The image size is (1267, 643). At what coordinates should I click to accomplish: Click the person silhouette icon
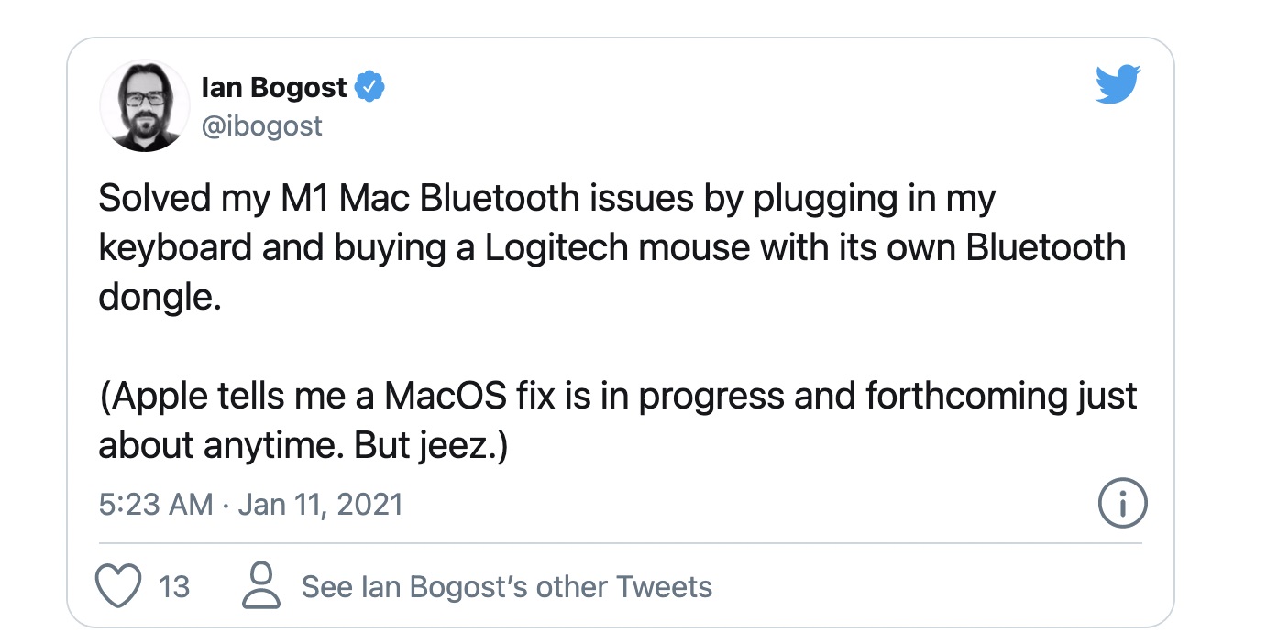pos(262,586)
